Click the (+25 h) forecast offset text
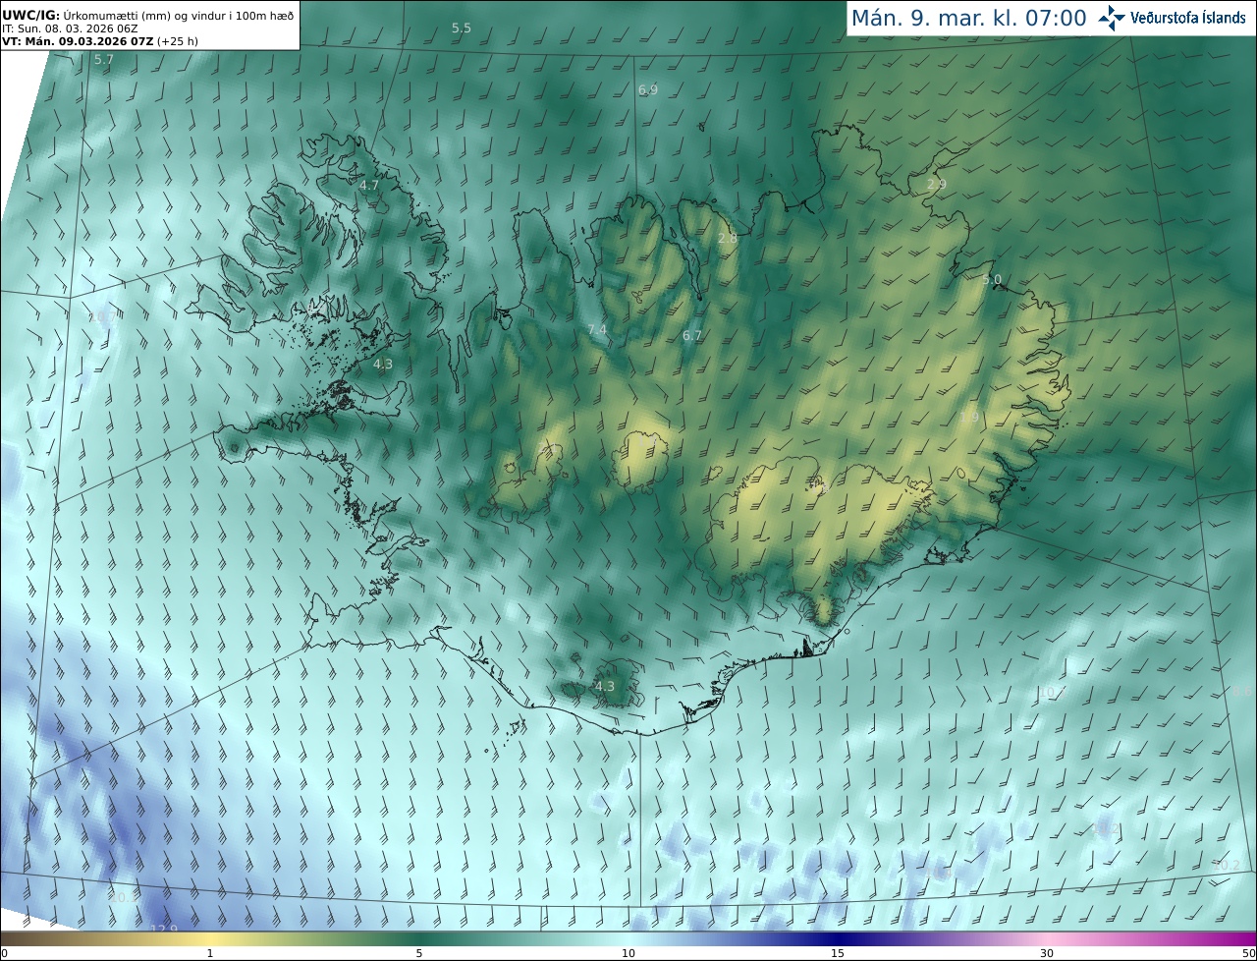Viewport: 1257px width, 961px height. pyautogui.click(x=178, y=41)
